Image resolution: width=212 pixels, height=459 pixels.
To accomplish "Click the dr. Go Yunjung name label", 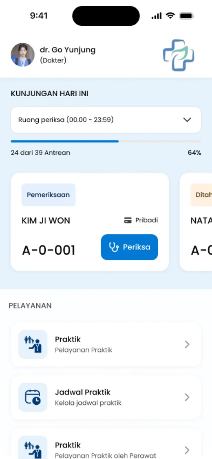I will click(68, 50).
